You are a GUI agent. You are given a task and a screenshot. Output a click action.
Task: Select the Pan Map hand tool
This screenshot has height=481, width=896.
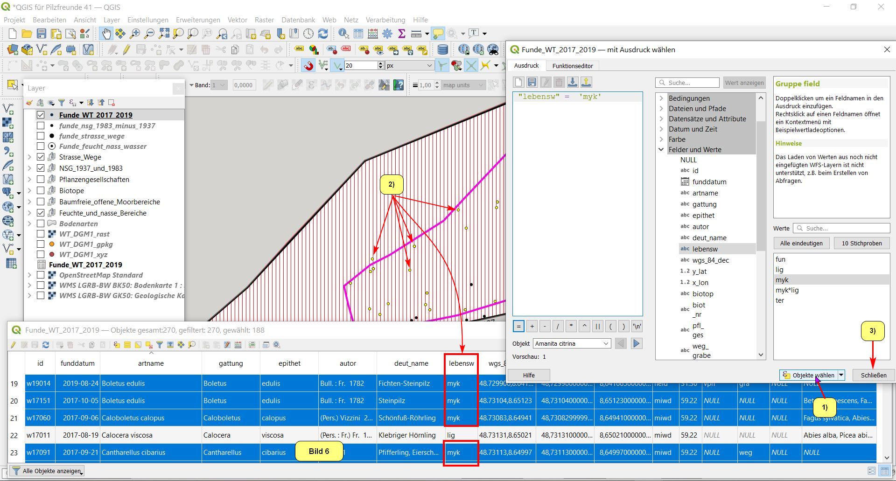click(x=106, y=34)
